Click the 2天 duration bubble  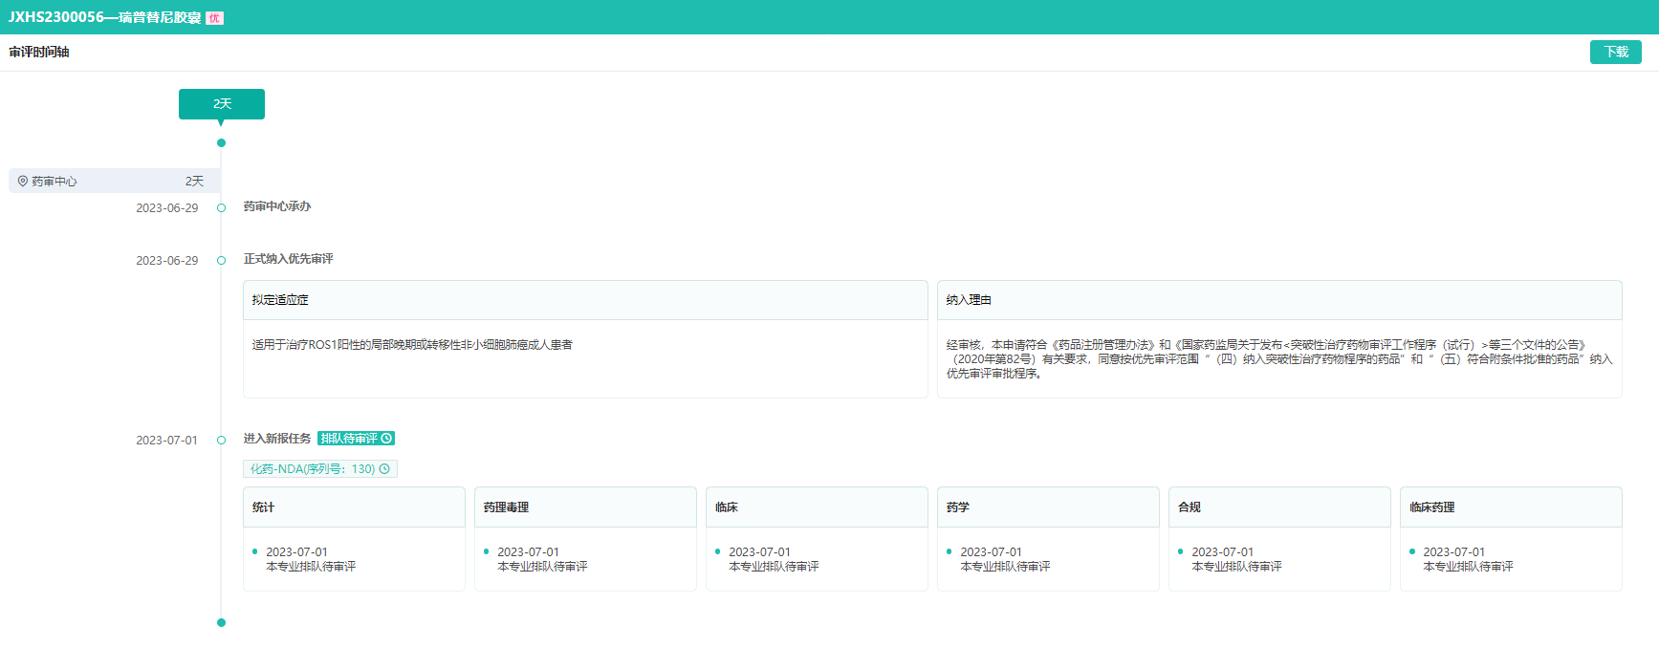221,103
